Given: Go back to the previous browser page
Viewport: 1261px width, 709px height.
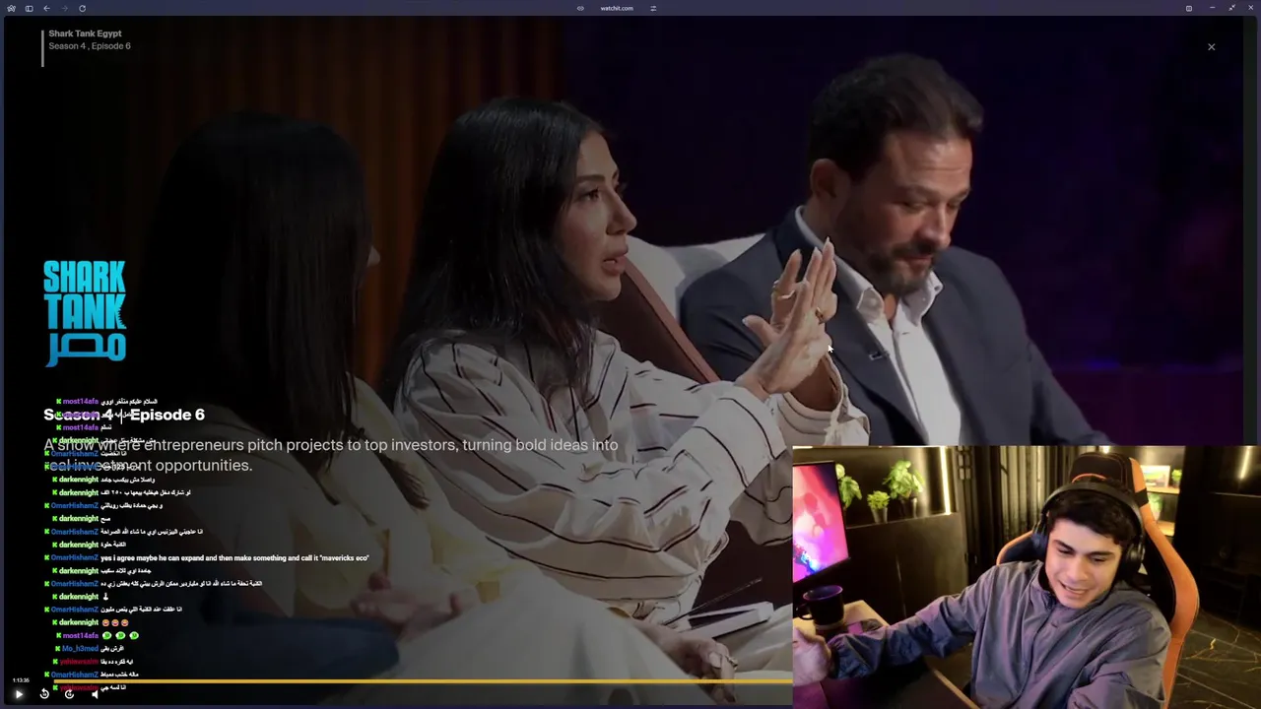Looking at the screenshot, I should click(46, 8).
